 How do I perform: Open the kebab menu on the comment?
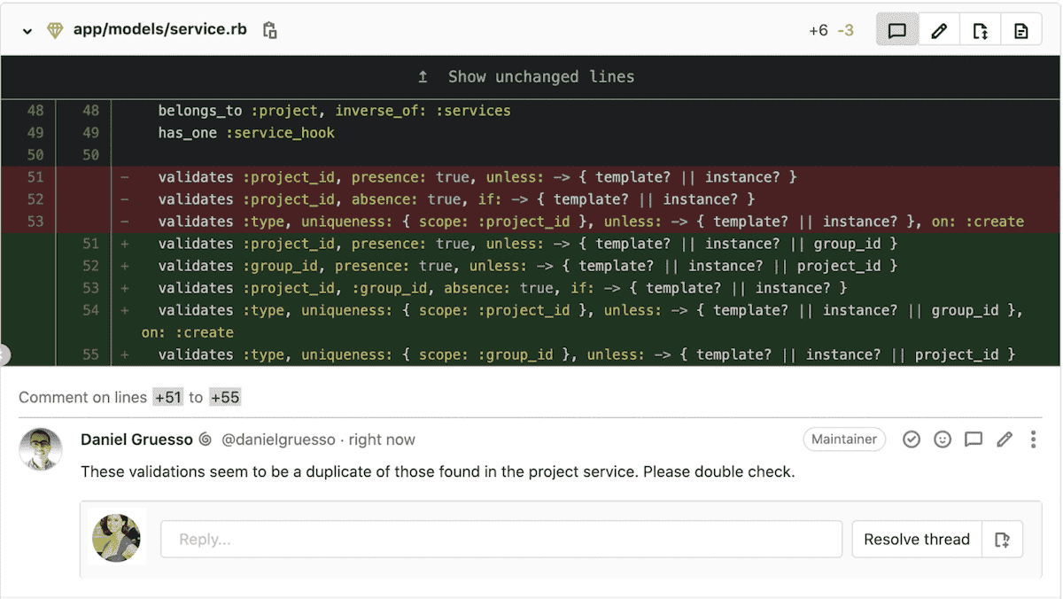1032,439
